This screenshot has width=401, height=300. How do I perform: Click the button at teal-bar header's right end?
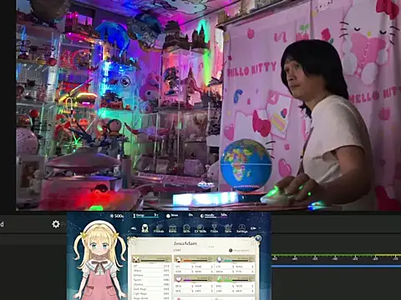251,259
